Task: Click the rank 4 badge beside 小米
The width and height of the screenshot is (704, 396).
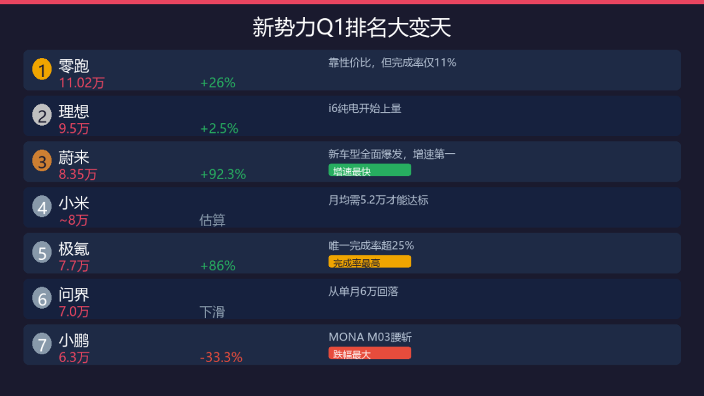Action: [x=42, y=207]
